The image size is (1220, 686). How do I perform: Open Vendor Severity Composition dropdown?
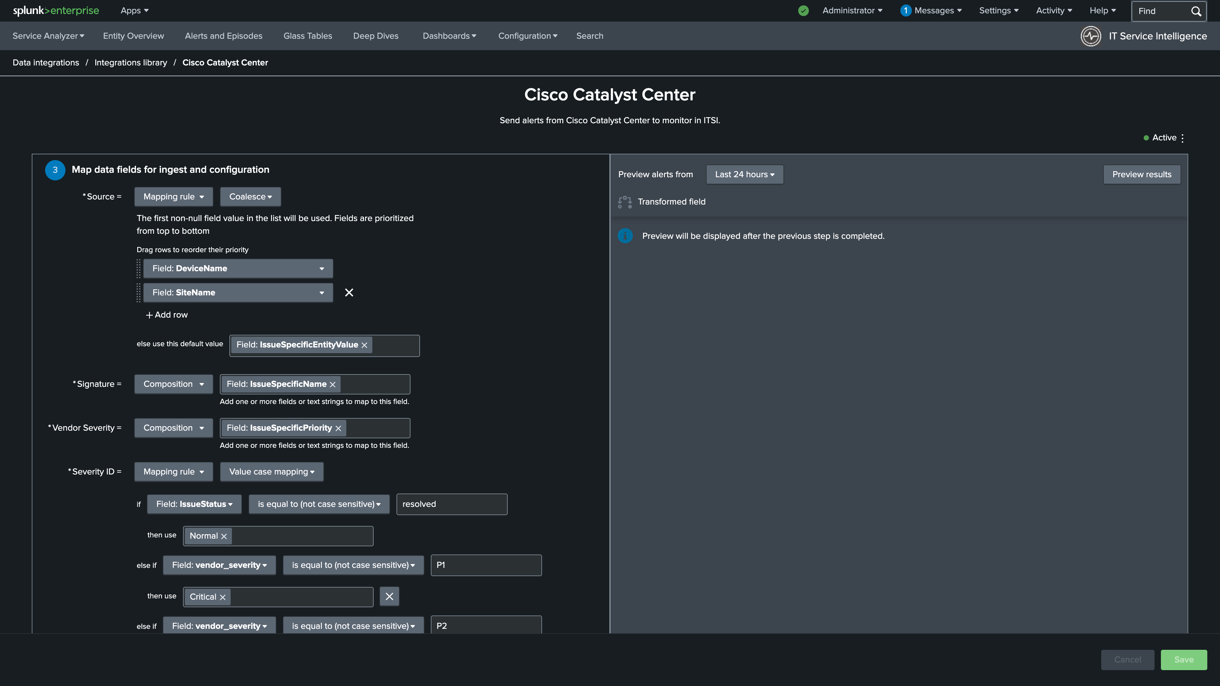point(173,428)
